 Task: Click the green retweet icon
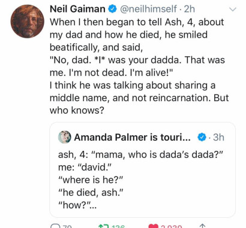click(x=104, y=226)
